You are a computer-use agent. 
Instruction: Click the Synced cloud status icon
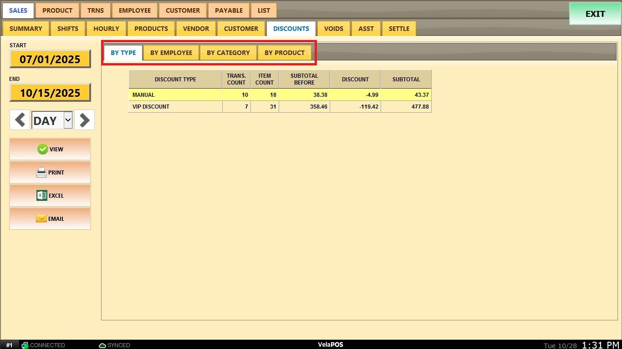pyautogui.click(x=102, y=345)
